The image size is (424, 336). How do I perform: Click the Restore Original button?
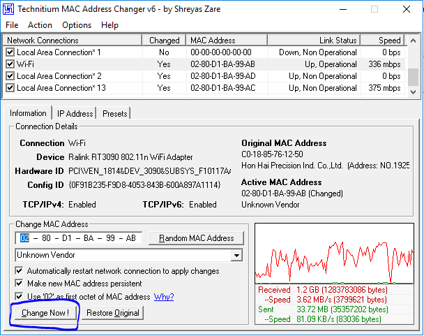click(113, 313)
